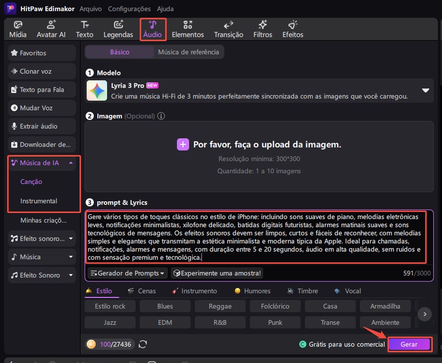442x363 pixels.
Task: Open Minhas criaçõ... item
Action: (44, 220)
